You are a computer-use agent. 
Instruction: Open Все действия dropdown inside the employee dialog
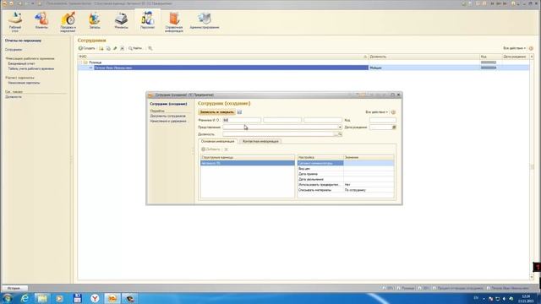coord(376,112)
